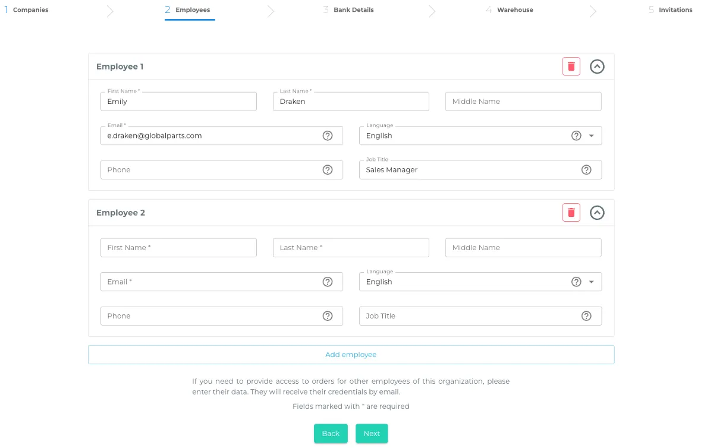Jump to the Warehouse step
704x448 pixels.
(x=514, y=10)
